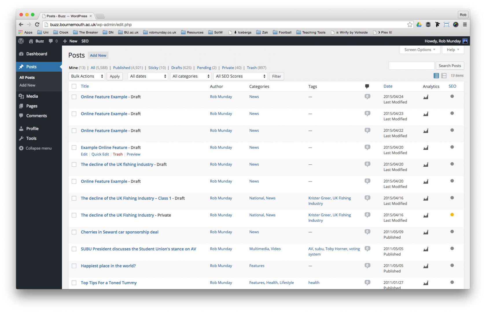Viewport: 486px width, 312px height.
Task: Open the All SEO Scores dropdown
Action: tap(240, 76)
